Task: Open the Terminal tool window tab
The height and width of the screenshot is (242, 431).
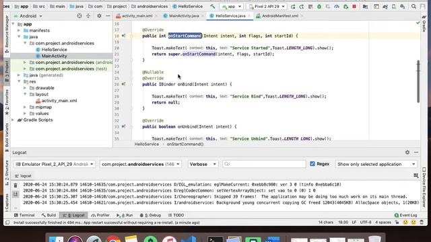Action: coord(24,215)
